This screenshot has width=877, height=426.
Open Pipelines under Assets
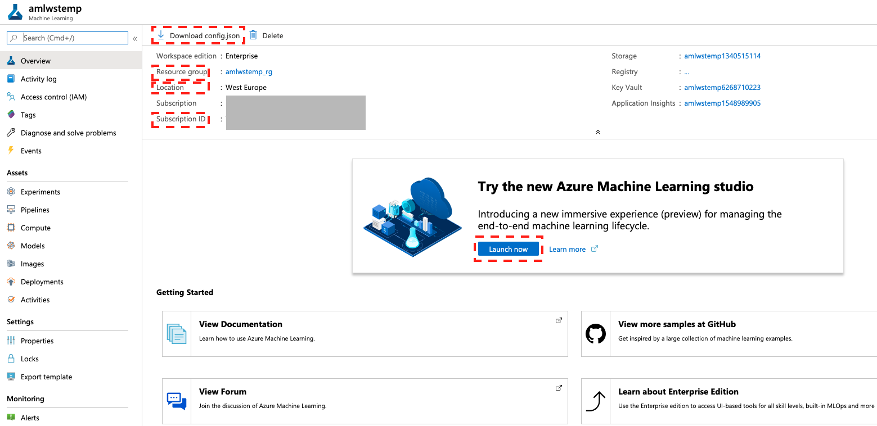coord(71,210)
